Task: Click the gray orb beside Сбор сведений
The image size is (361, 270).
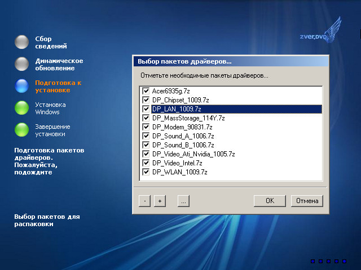Action: 21,42
